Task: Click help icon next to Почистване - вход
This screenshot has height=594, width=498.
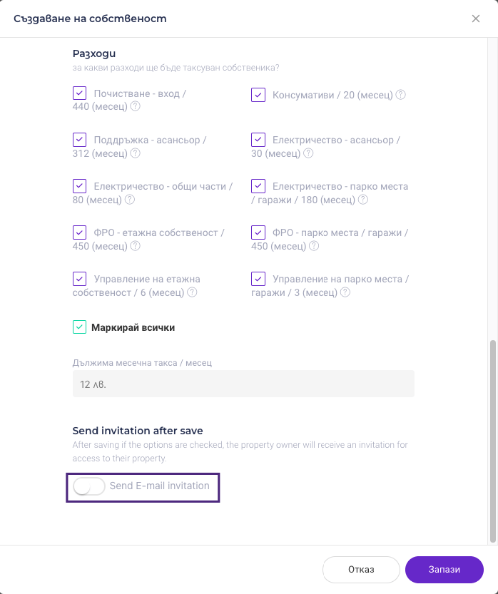Action: (x=135, y=106)
